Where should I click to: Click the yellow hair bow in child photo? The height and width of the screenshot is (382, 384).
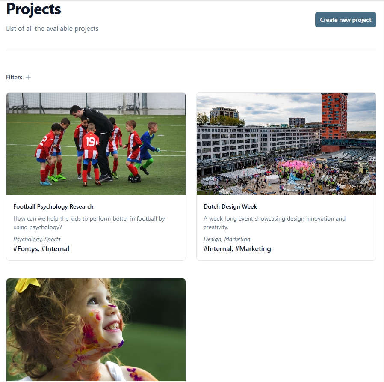pyautogui.click(x=27, y=285)
